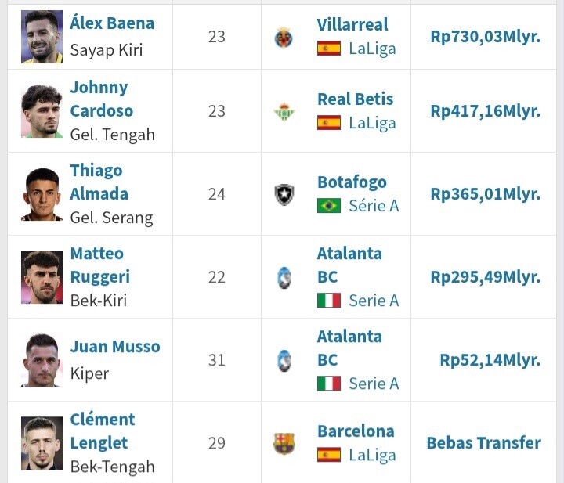Click Matteo Ruggeri's portrait photo

point(42,277)
